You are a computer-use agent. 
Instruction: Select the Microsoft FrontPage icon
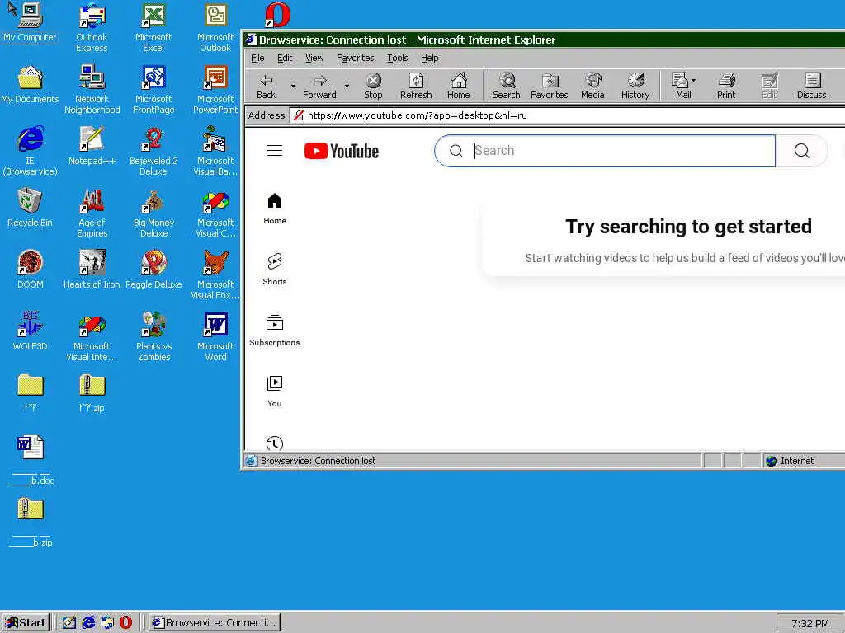pos(153,89)
